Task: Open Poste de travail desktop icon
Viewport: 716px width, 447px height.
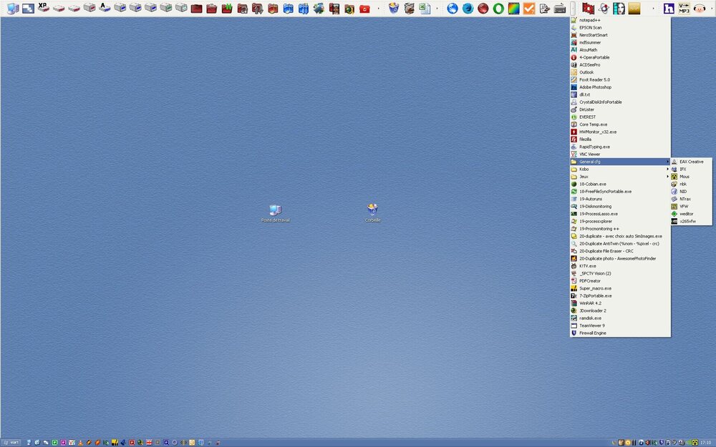Action: pos(275,210)
